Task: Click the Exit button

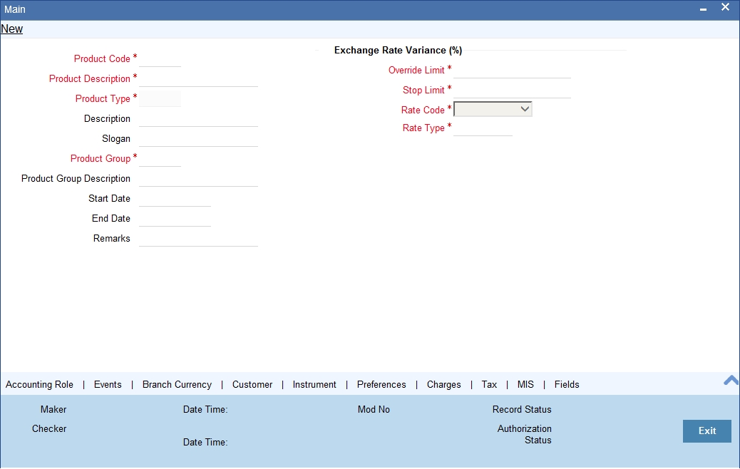Action: [x=706, y=431]
